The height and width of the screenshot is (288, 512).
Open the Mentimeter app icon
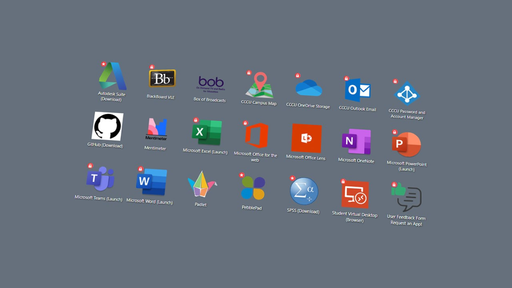click(157, 129)
